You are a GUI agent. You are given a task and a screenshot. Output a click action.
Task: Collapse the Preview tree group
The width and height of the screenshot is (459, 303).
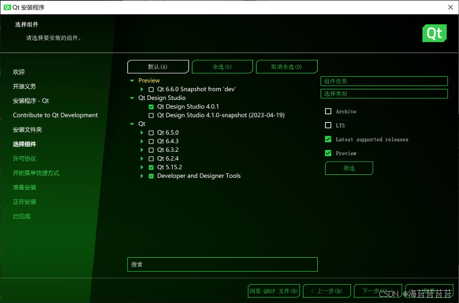132,81
